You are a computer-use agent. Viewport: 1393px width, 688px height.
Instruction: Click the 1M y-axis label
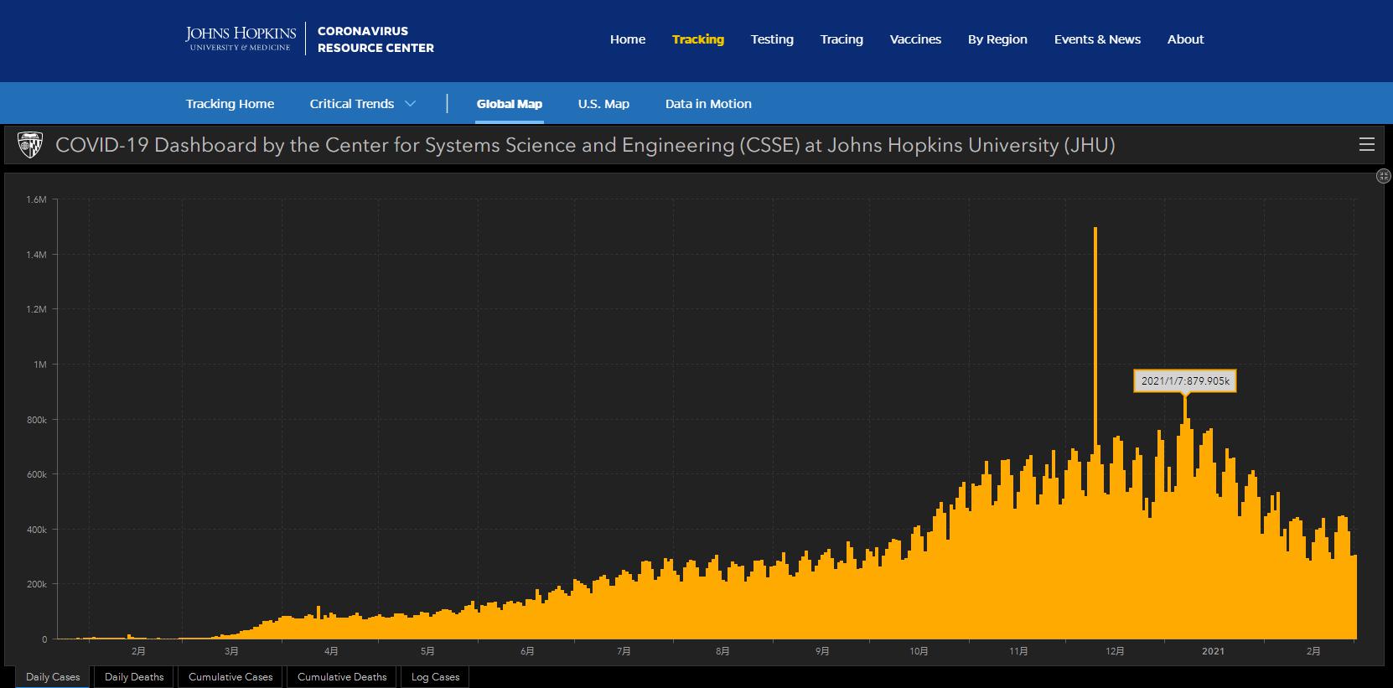[40, 365]
